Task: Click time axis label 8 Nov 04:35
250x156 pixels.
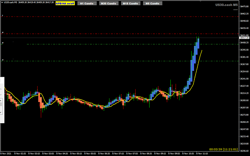Action: point(62,154)
